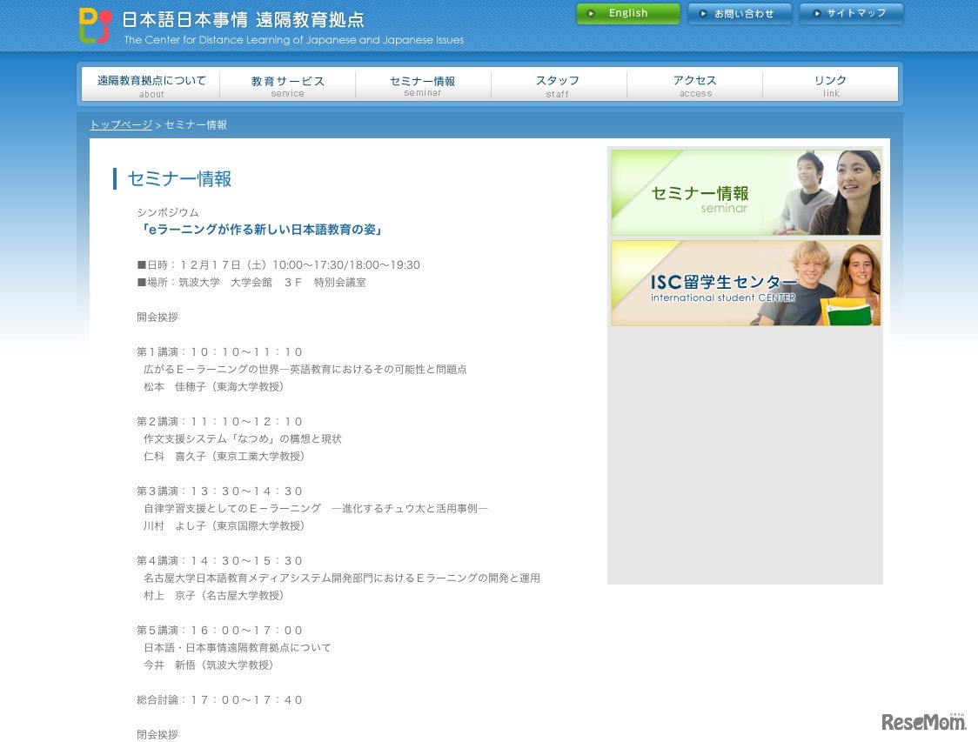Open the サイトマップ sitemap button

[851, 13]
